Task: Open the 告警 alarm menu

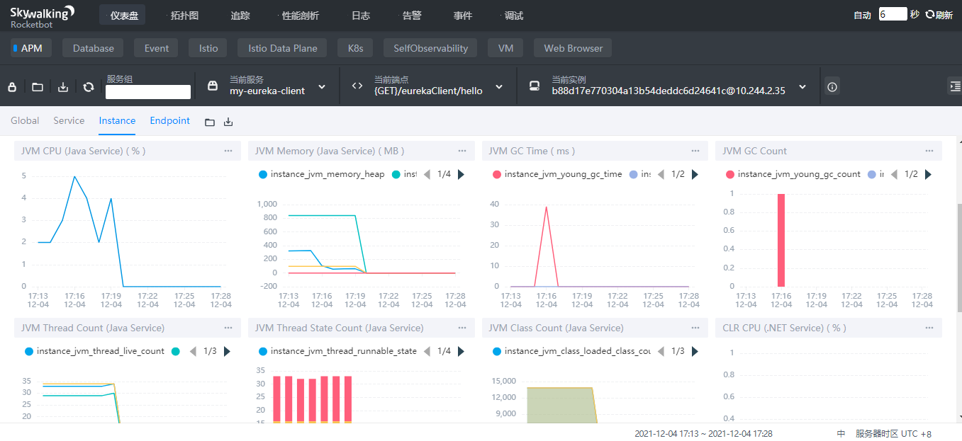Action: point(412,16)
